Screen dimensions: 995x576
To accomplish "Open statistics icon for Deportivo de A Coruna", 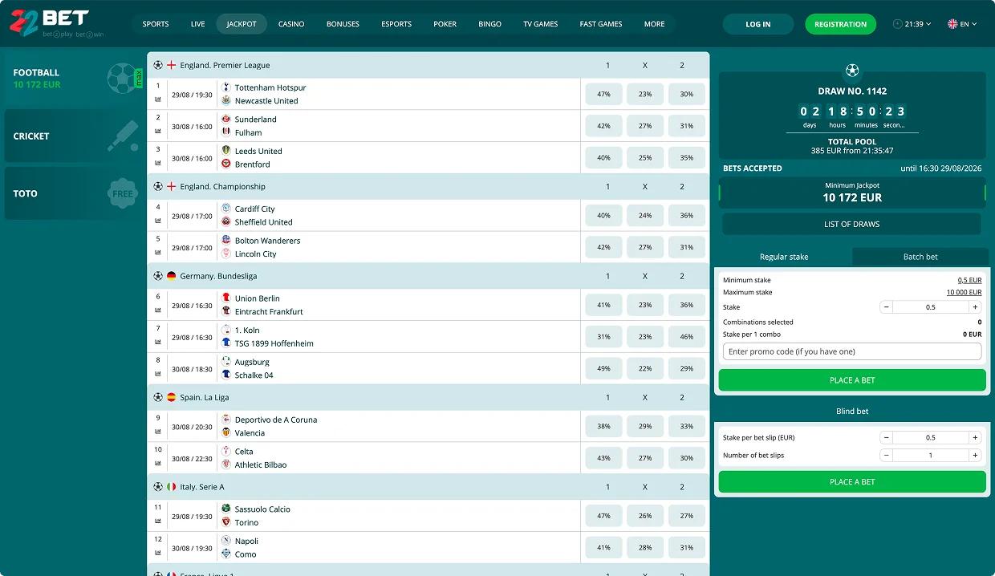I will tap(158, 432).
